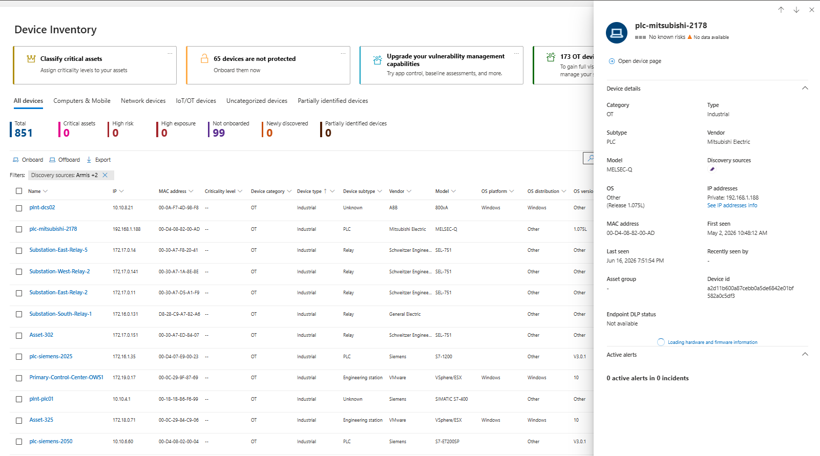Select the plc-siemens-2025 row checkbox
Image resolution: width=820 pixels, height=456 pixels.
click(x=19, y=357)
